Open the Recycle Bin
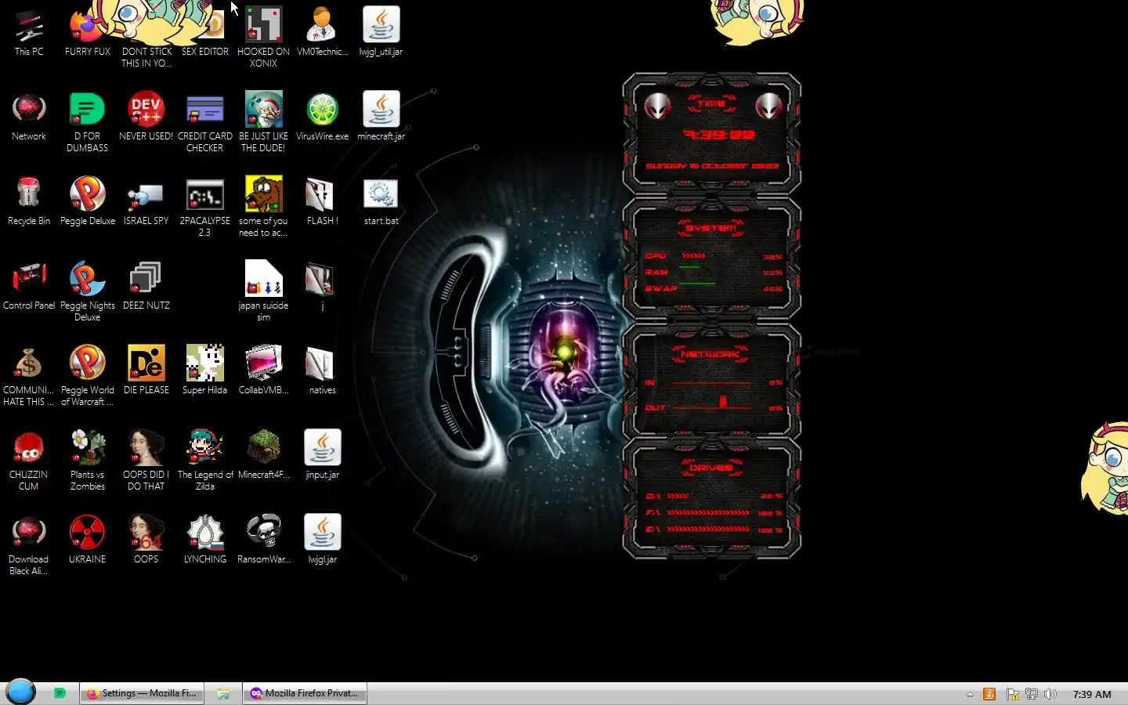This screenshot has width=1128, height=705. click(x=29, y=202)
